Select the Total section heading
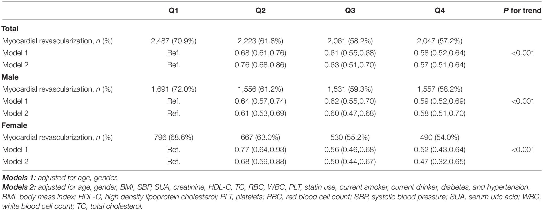This screenshot has height=211, width=543. click(10, 29)
